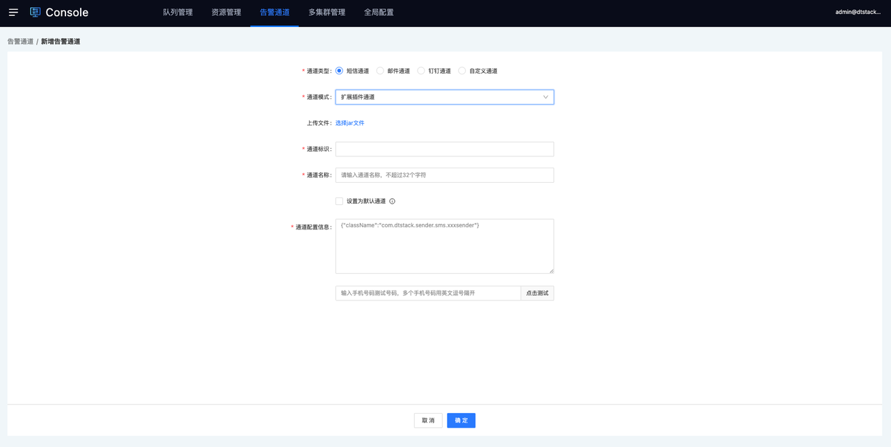Click the 点击测试 button

537,293
